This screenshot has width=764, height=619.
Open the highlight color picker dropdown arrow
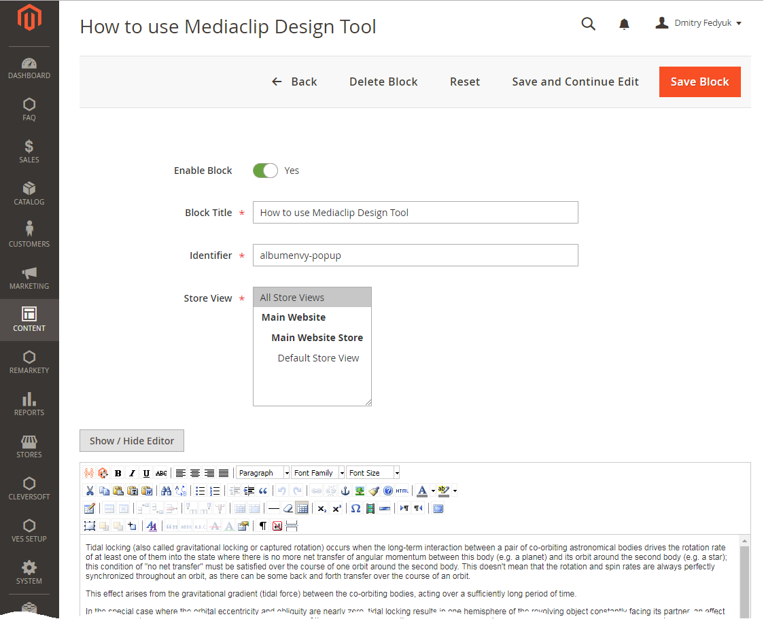click(x=455, y=491)
